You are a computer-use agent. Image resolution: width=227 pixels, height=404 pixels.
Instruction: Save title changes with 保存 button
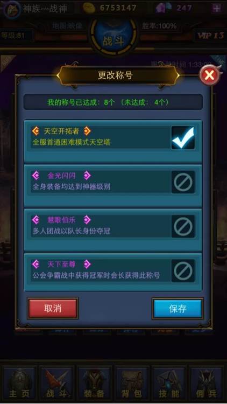178,309
